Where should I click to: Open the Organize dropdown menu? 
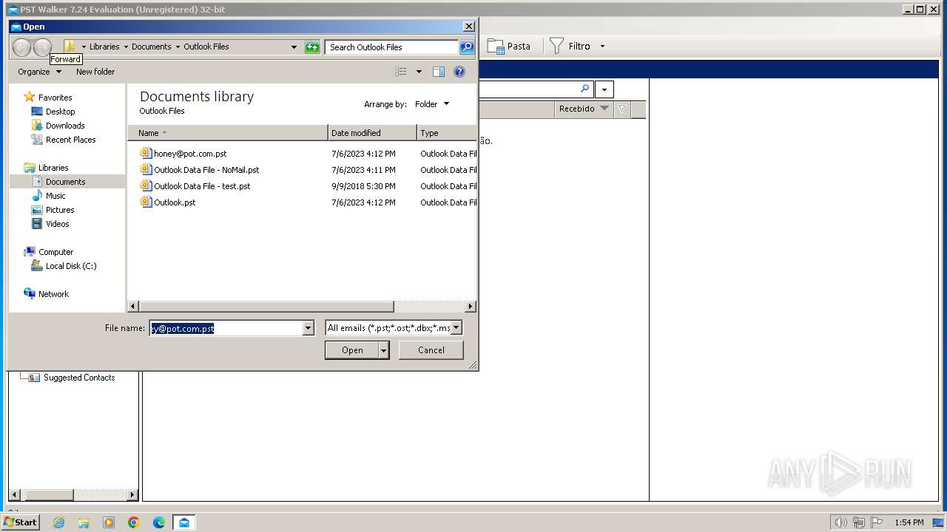pyautogui.click(x=39, y=72)
